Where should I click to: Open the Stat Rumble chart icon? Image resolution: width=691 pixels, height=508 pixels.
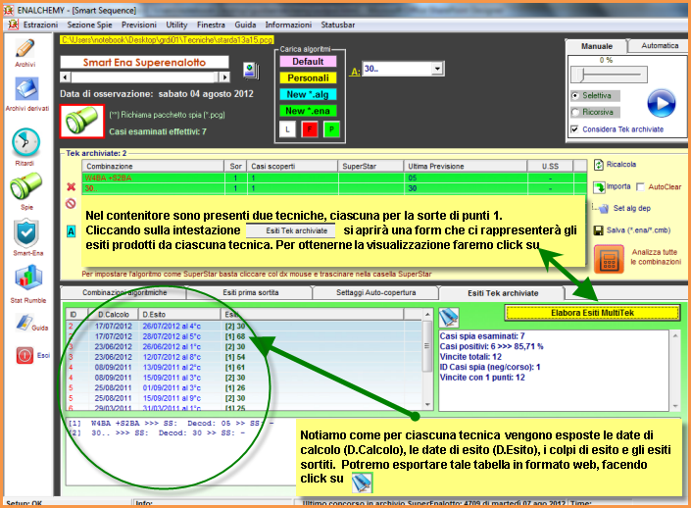pos(28,279)
